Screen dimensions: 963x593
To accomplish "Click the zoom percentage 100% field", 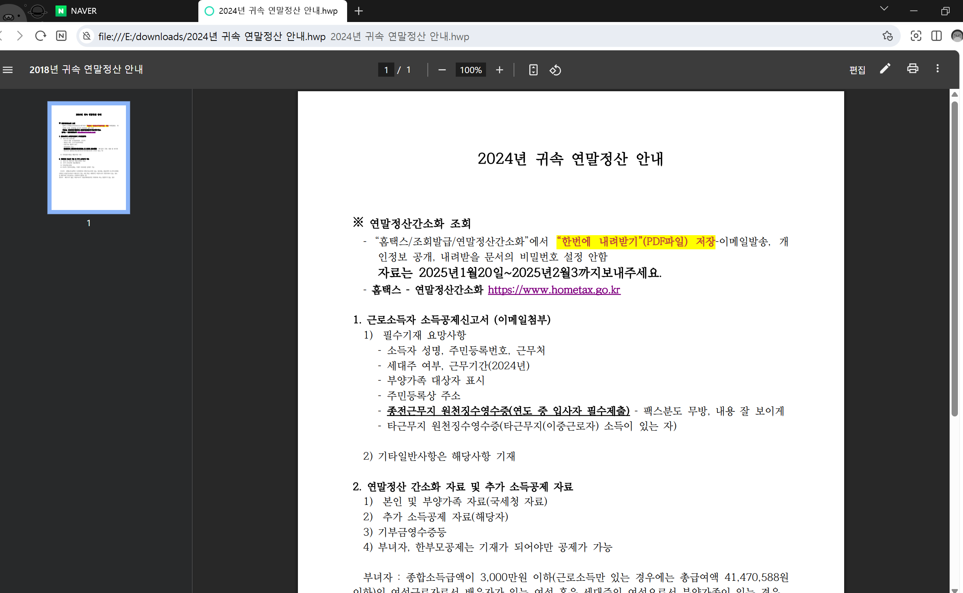I will [x=470, y=70].
